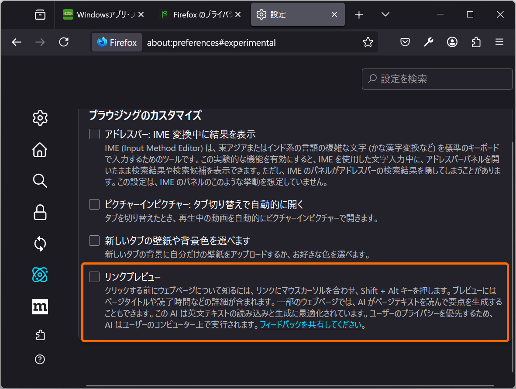The image size is (516, 389).
Task: Open the list-all-tabs chevron
Action: [385, 14]
